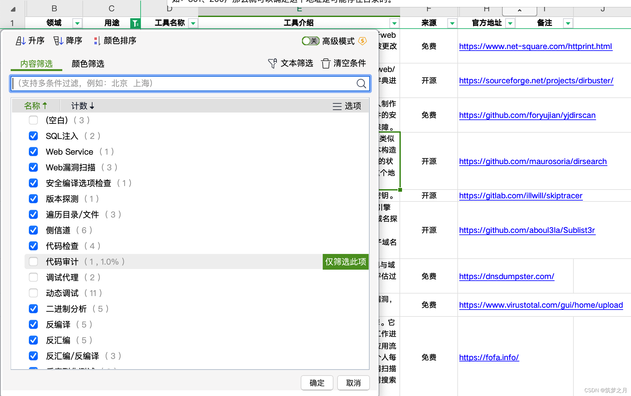Toggle the 高级模式 advanced mode switch
This screenshot has height=396, width=631.
tap(310, 41)
